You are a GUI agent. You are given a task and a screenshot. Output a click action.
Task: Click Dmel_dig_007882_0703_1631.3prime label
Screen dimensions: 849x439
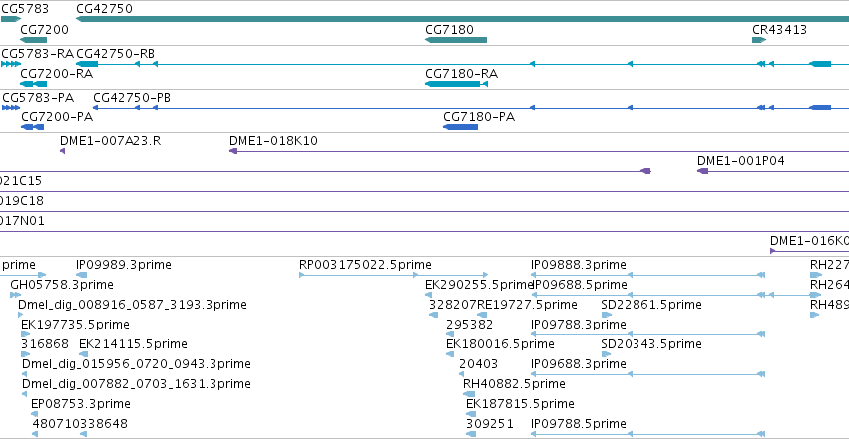(x=137, y=384)
